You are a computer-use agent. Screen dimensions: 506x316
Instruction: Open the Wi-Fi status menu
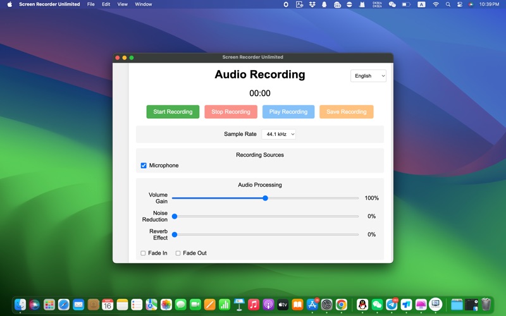click(436, 4)
